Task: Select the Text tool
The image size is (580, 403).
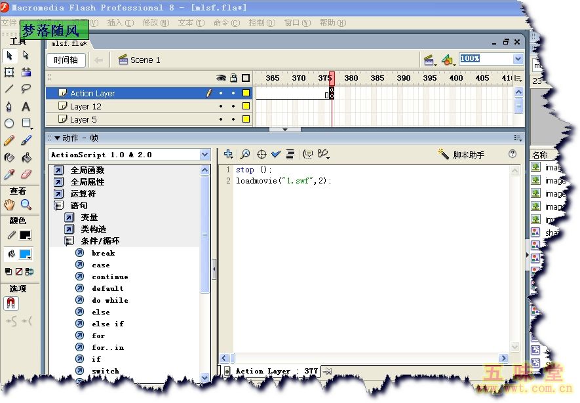Action: pos(26,106)
